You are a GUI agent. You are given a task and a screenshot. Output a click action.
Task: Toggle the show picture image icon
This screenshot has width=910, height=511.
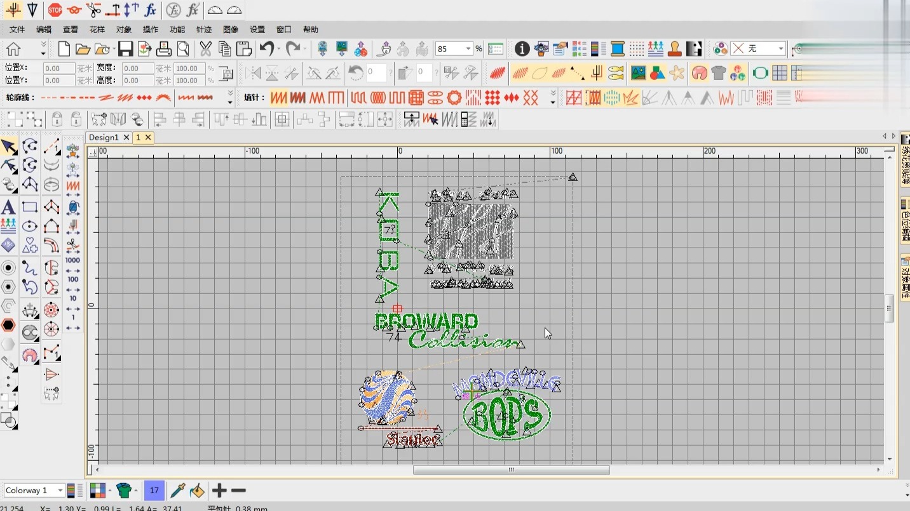tap(639, 73)
